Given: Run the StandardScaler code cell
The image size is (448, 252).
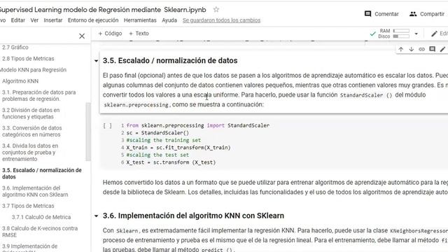Looking at the screenshot, I should point(107,126).
